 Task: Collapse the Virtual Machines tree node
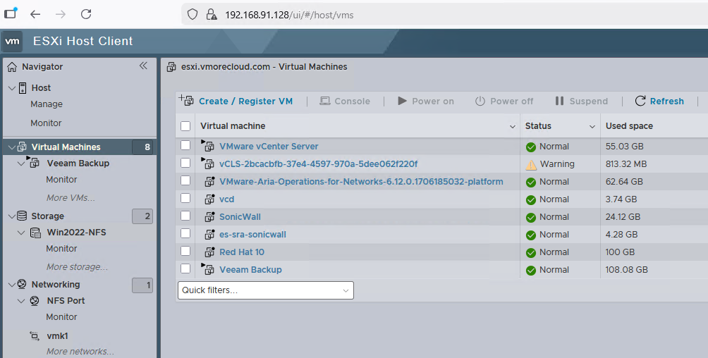12,147
